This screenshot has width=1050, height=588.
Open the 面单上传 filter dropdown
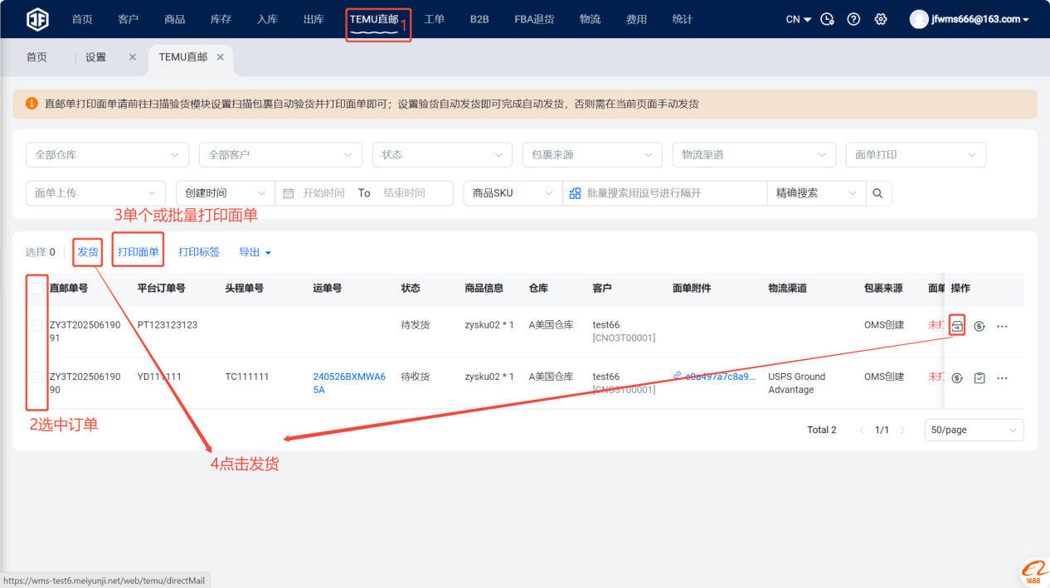click(95, 193)
